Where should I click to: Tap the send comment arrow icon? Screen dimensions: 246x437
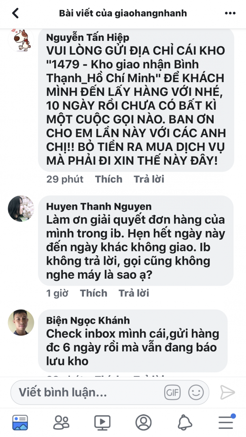coord(227,392)
